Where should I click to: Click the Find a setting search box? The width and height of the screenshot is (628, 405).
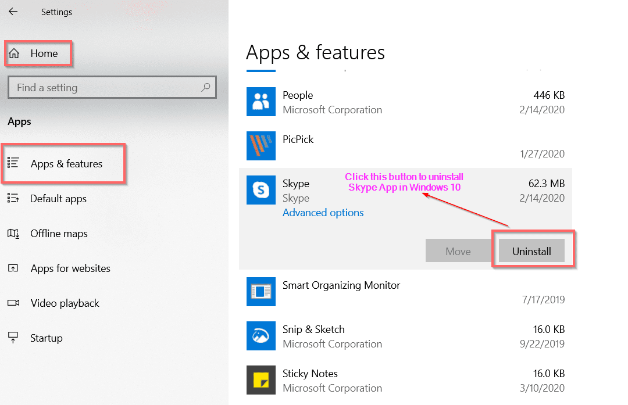pos(105,88)
